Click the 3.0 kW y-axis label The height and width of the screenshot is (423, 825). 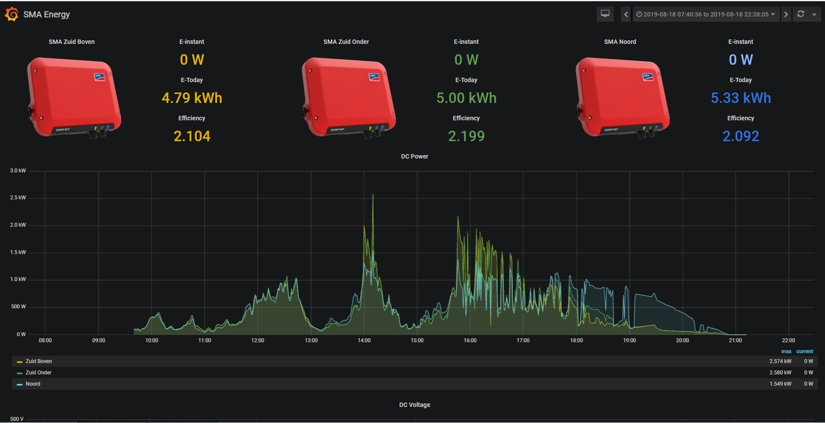[18, 171]
